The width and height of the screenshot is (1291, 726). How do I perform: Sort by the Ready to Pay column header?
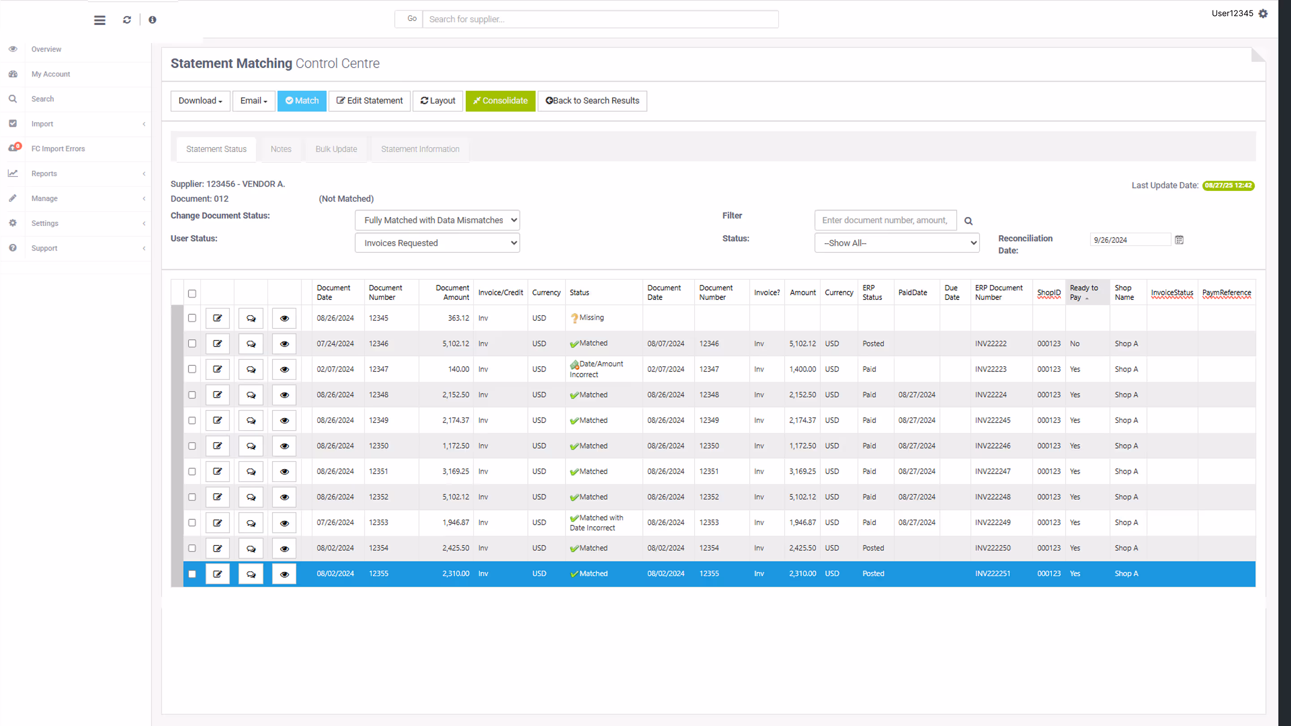coord(1084,292)
